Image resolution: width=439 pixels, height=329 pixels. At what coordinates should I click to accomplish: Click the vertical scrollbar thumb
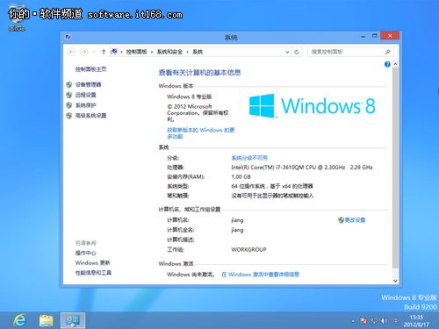pos(395,168)
